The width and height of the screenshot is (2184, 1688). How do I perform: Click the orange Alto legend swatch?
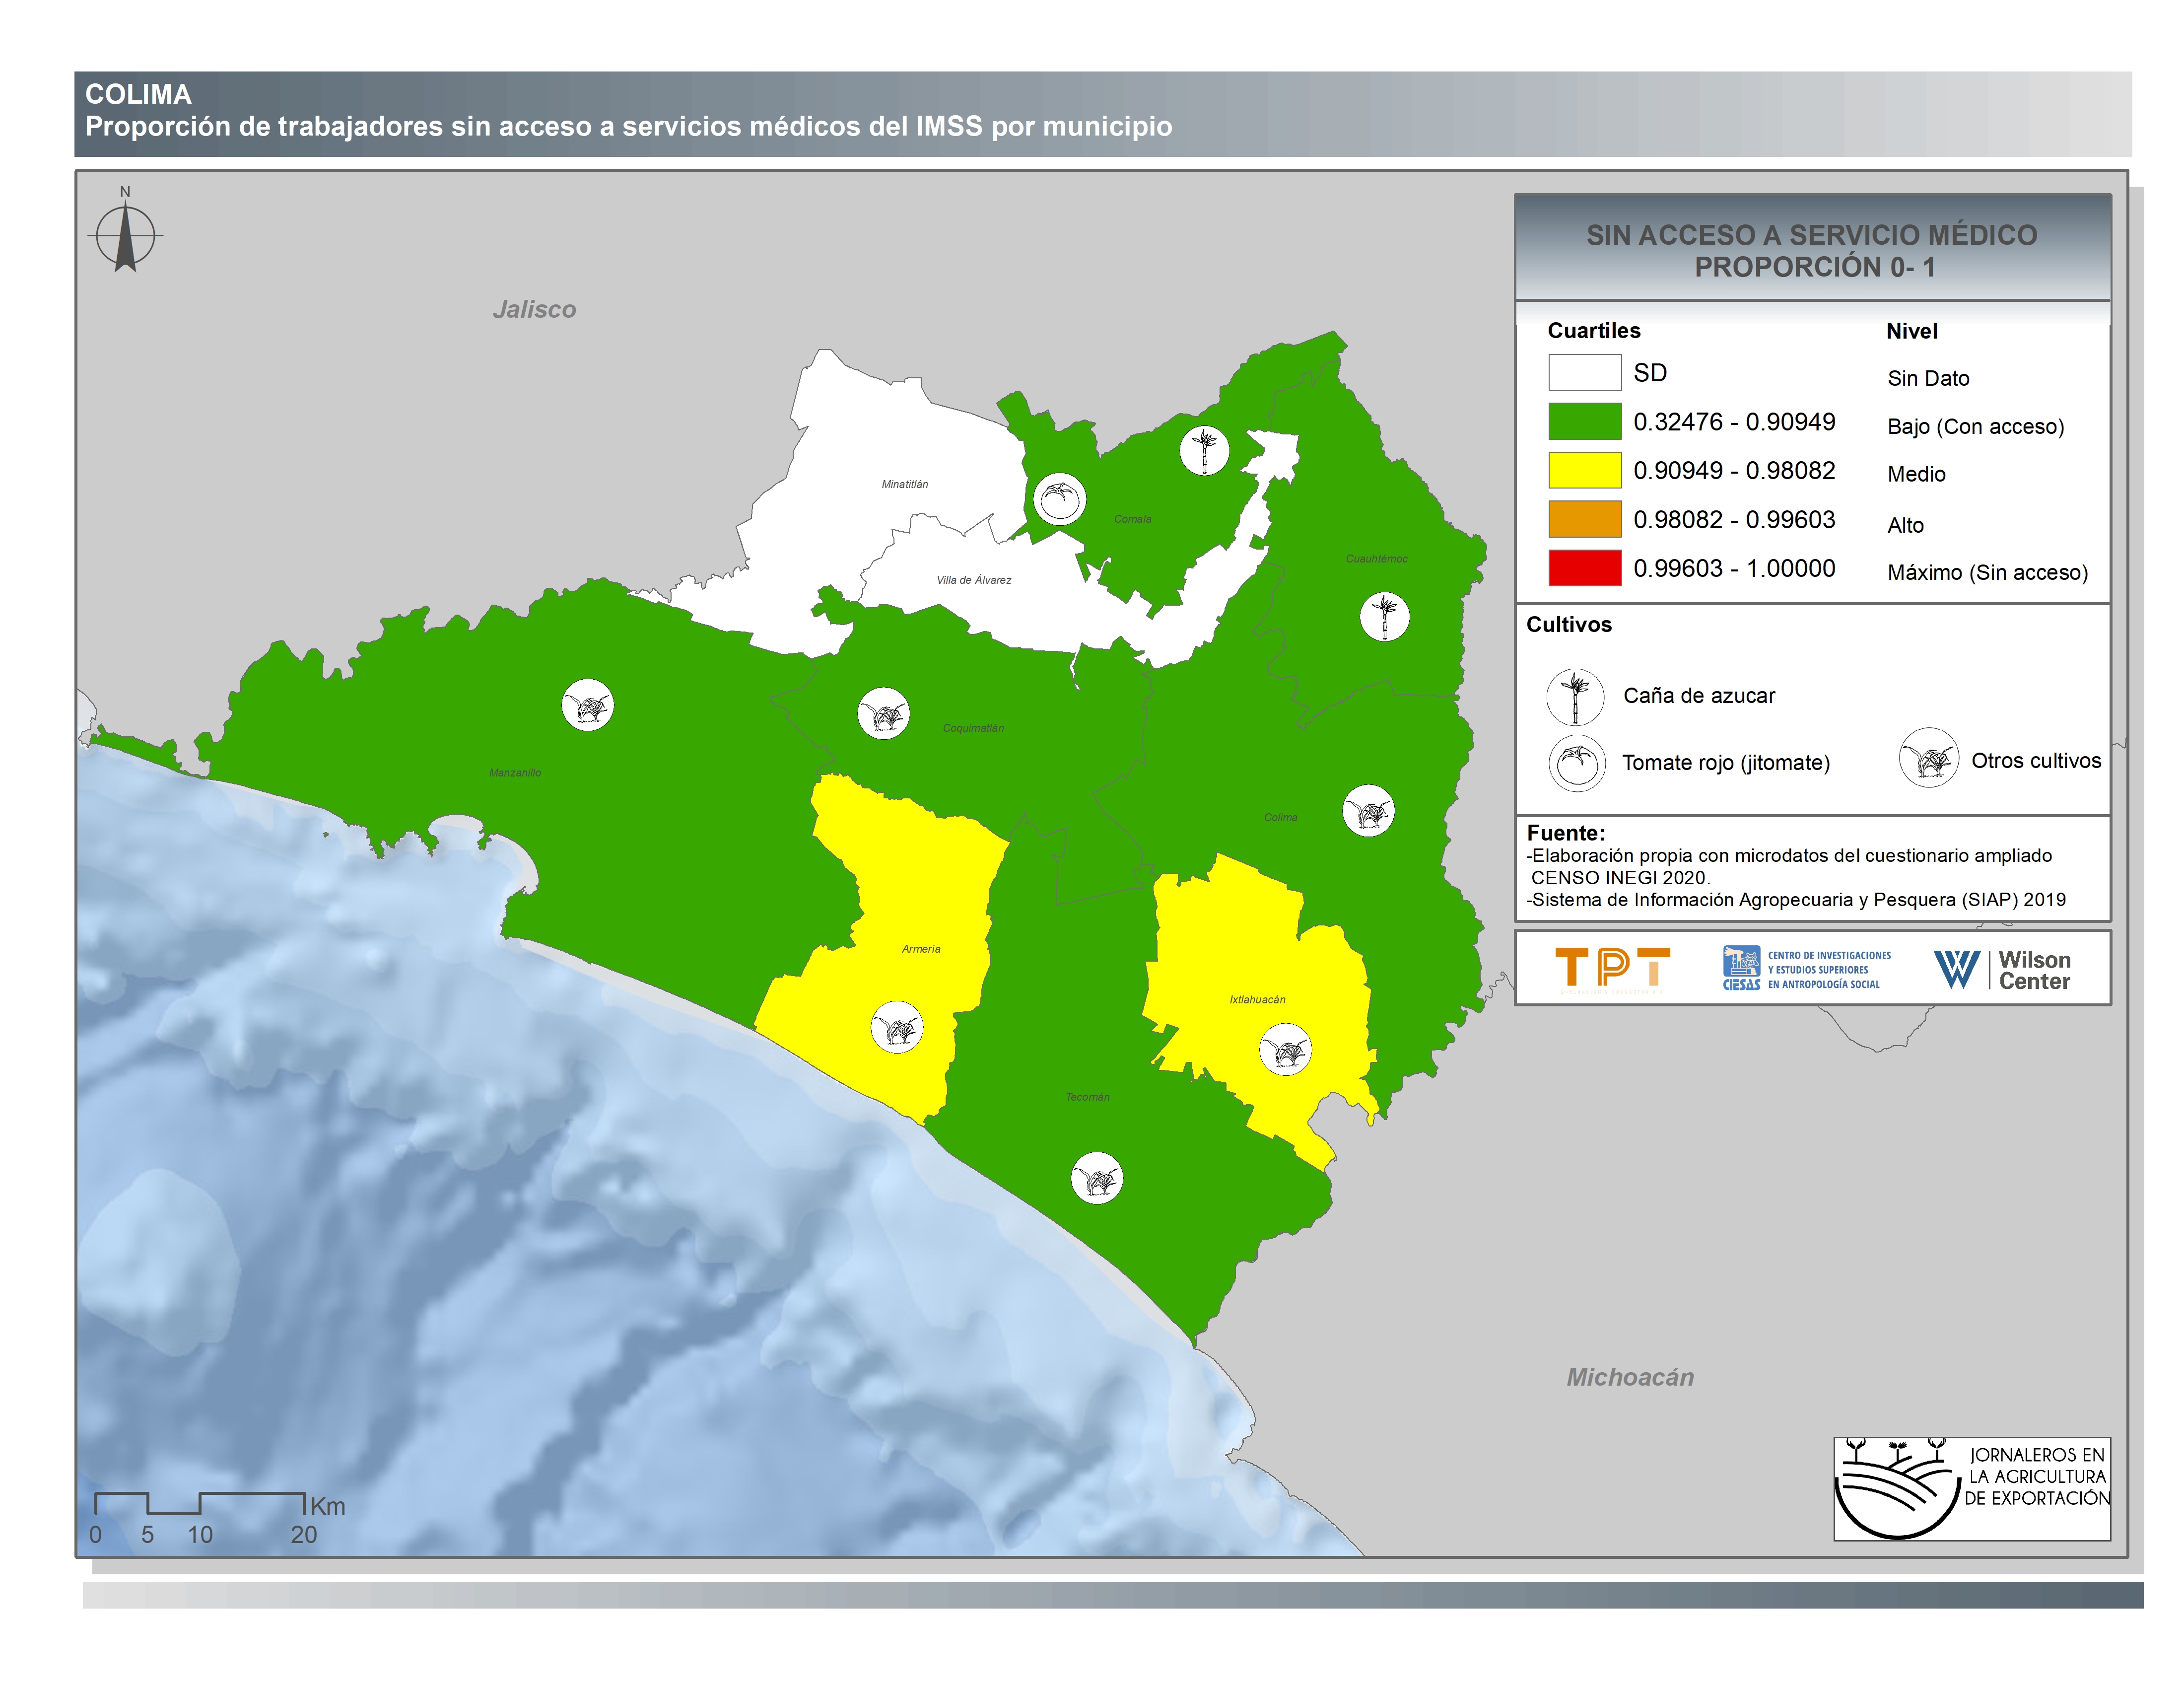click(x=1584, y=519)
